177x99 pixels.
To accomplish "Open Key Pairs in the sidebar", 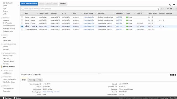I will click(6, 64).
